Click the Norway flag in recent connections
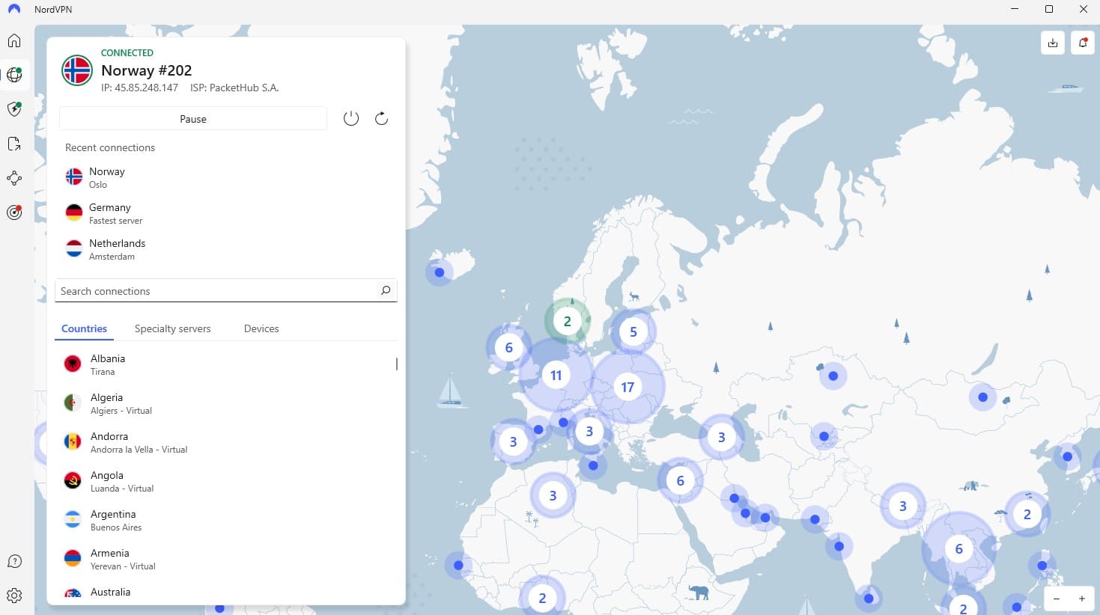 [74, 177]
